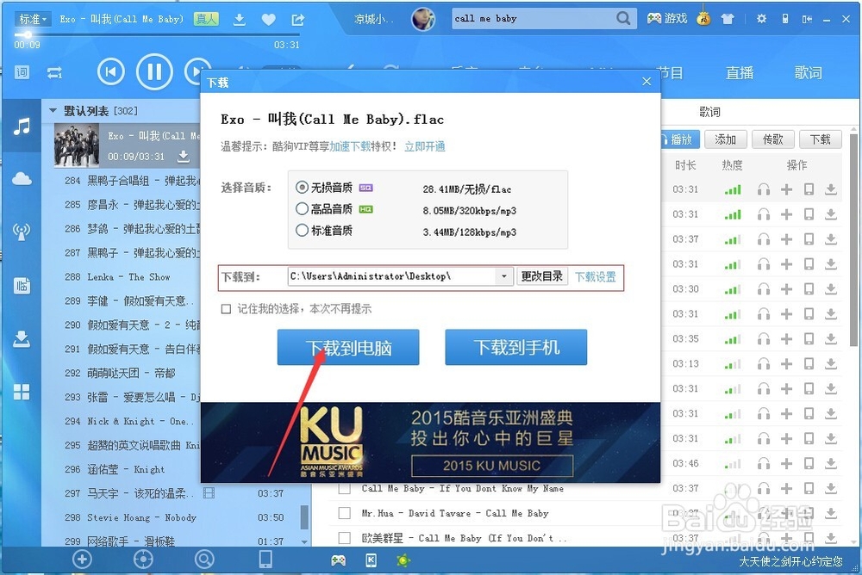Select the desktop lyrics (词) icon
This screenshot has width=862, height=575.
[22, 72]
